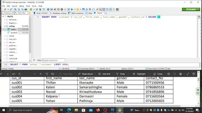Run the query with blue play icon
202x113 pixels.
72,9
